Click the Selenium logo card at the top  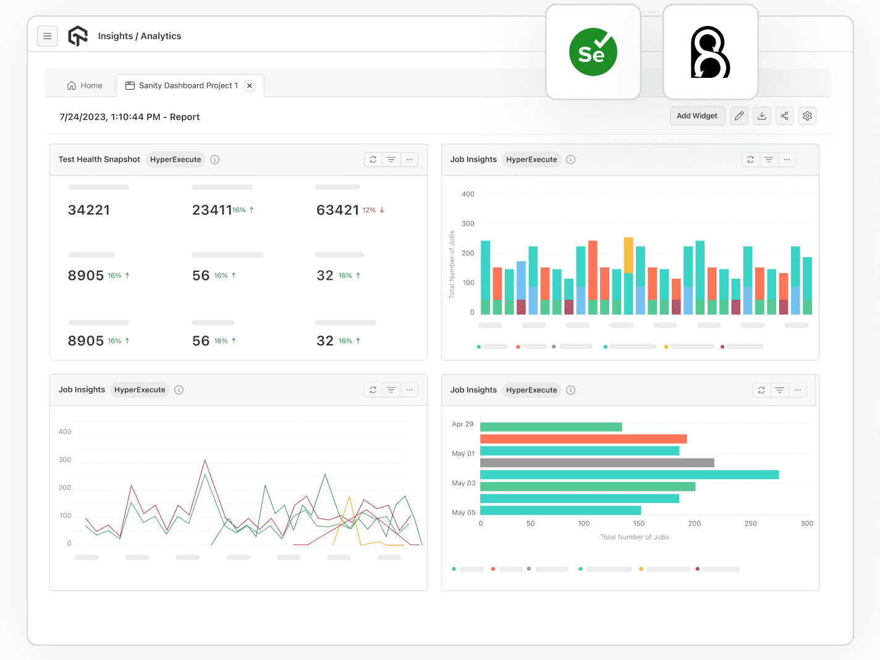click(593, 52)
